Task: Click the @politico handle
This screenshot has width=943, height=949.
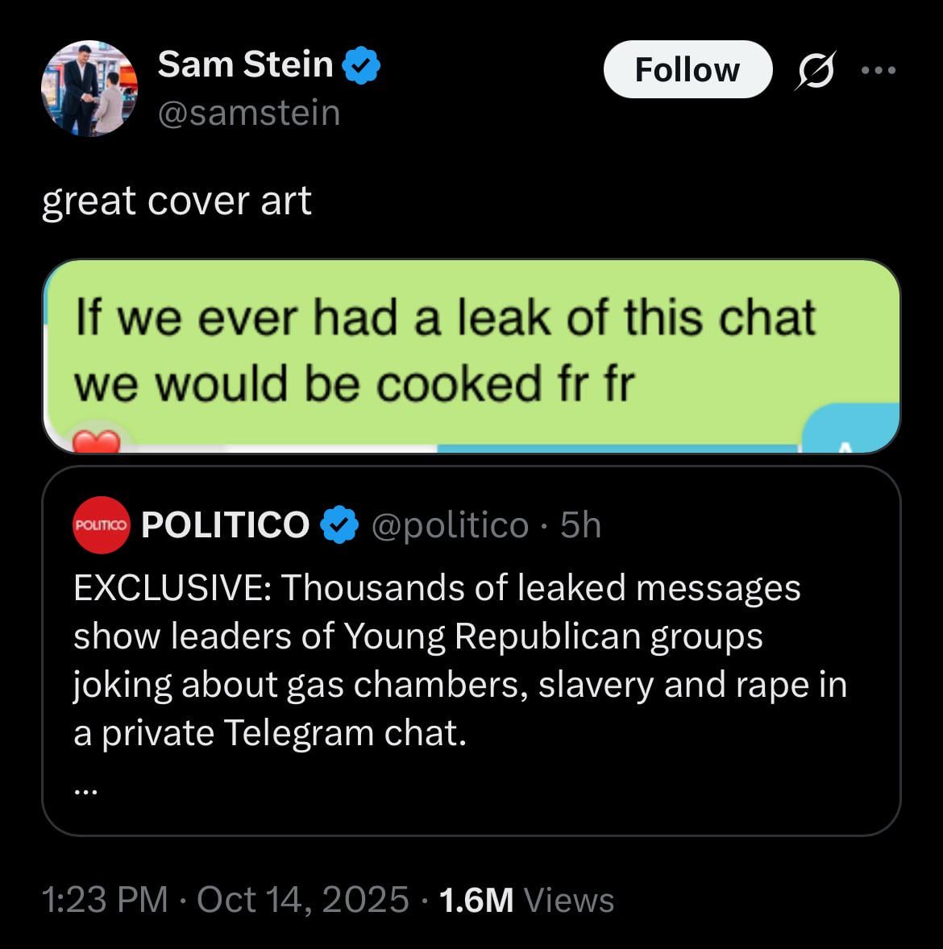Action: 450,525
